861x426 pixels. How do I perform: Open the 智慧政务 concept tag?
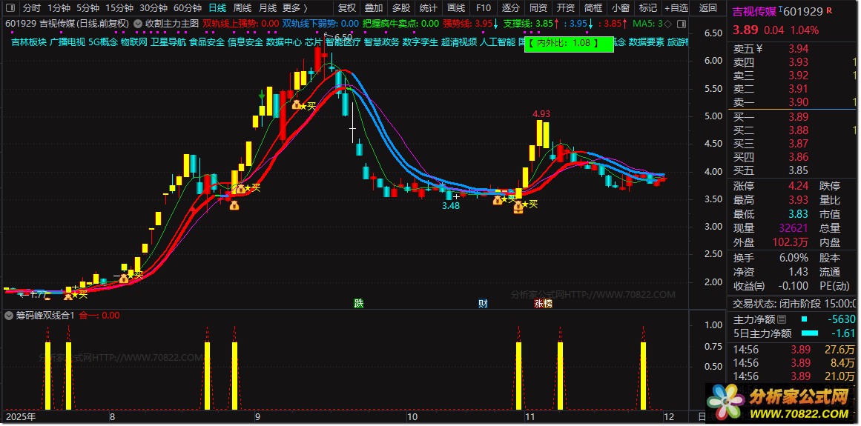(x=381, y=42)
